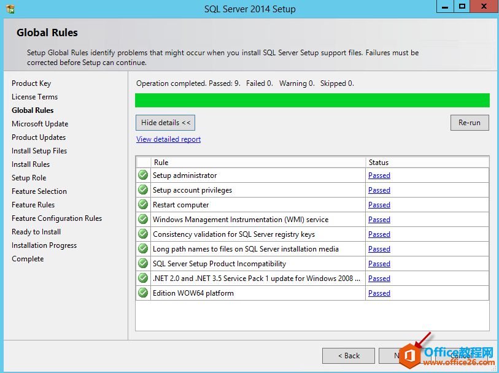Click the check icon for Setup account privileges
This screenshot has width=499, height=373.
pyautogui.click(x=143, y=190)
